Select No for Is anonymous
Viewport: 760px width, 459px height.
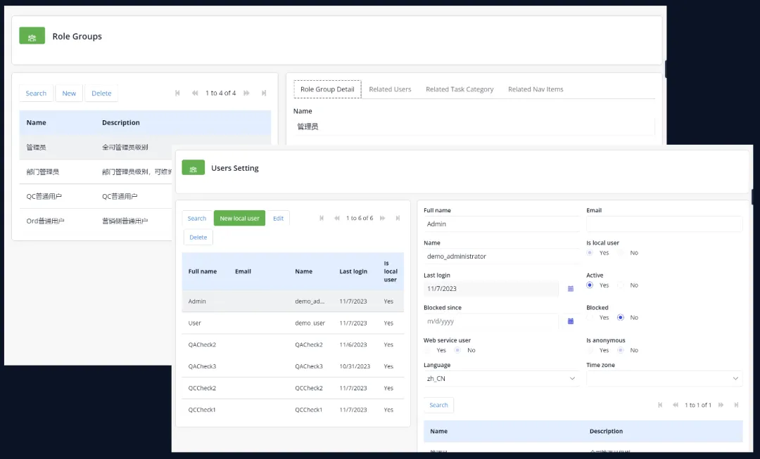point(621,350)
